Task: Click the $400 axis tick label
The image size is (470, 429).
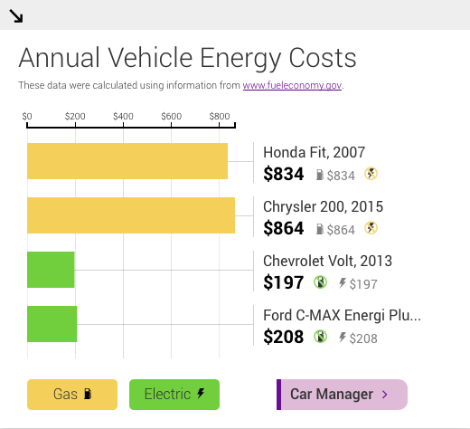Action: (x=123, y=116)
